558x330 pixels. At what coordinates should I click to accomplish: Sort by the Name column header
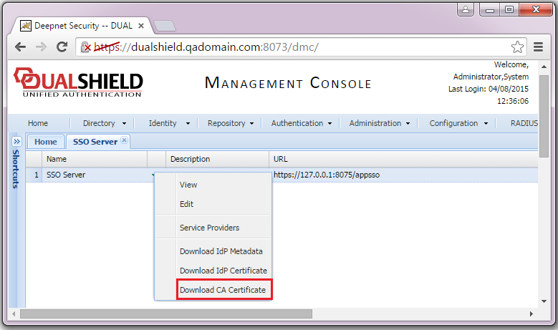pyautogui.click(x=93, y=159)
